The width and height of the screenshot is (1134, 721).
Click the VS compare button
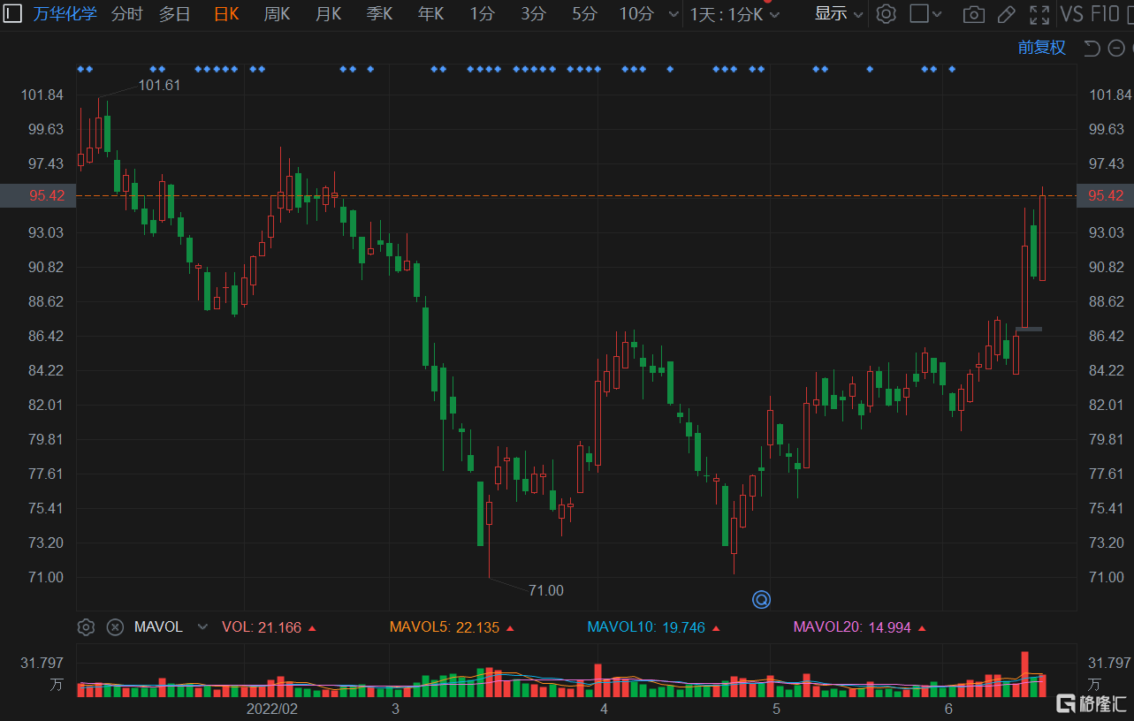1071,14
